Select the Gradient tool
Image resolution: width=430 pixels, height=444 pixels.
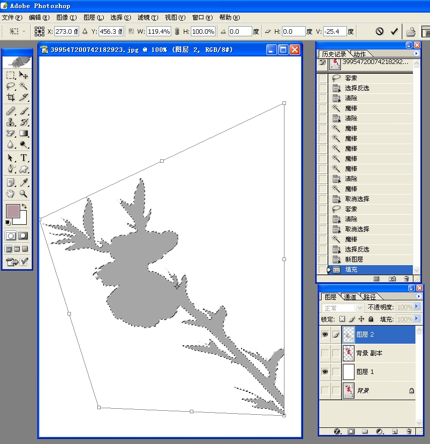tap(23, 134)
